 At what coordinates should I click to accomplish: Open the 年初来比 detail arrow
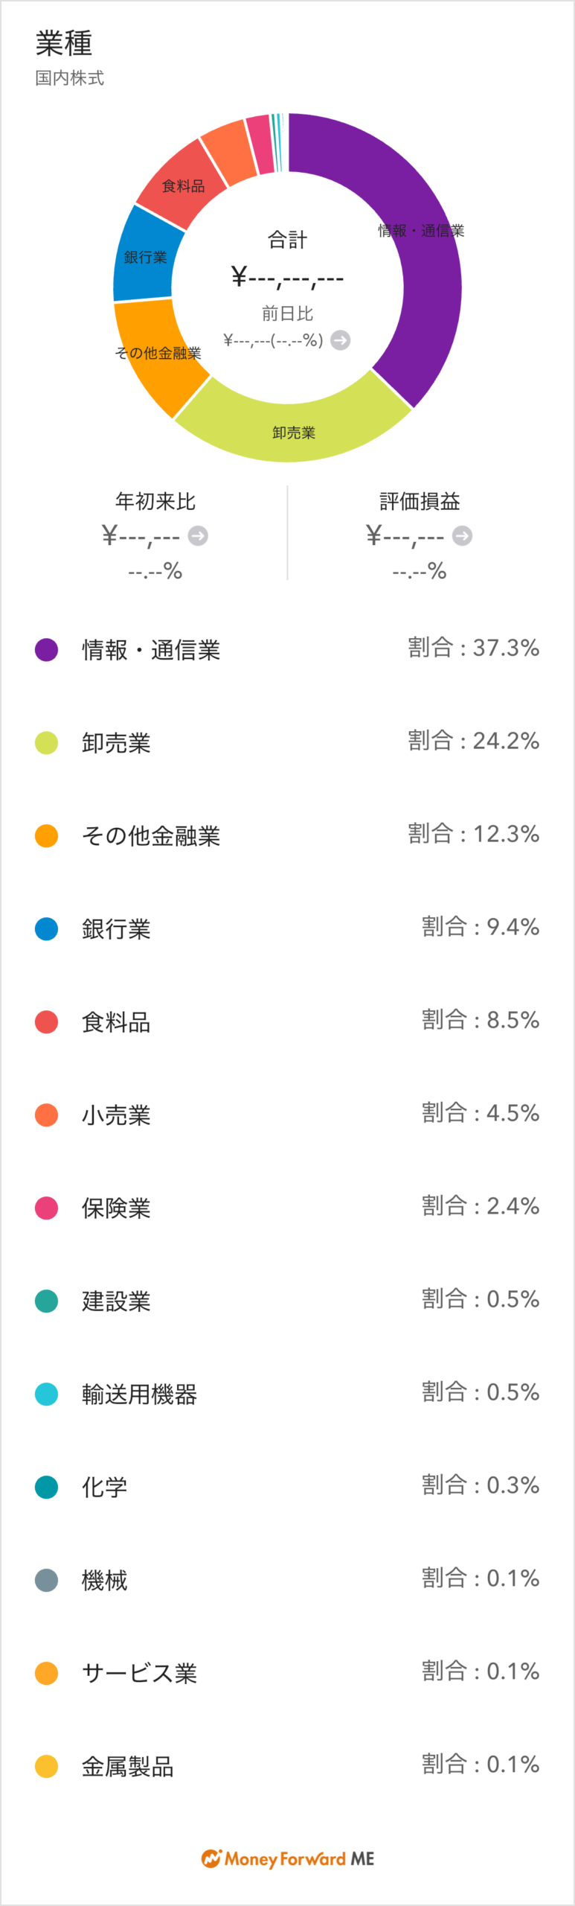click(198, 535)
